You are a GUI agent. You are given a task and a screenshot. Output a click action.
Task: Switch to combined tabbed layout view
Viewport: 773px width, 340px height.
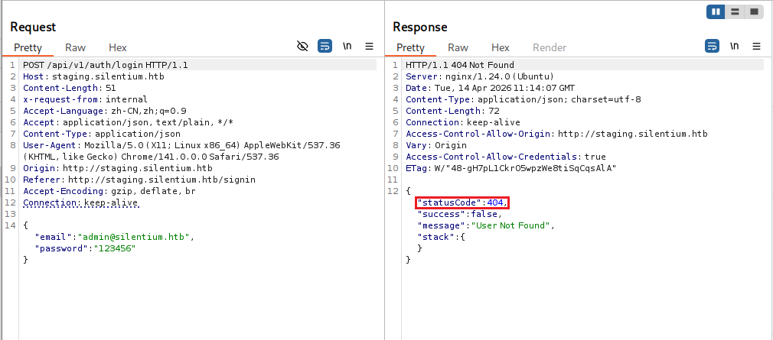(754, 11)
